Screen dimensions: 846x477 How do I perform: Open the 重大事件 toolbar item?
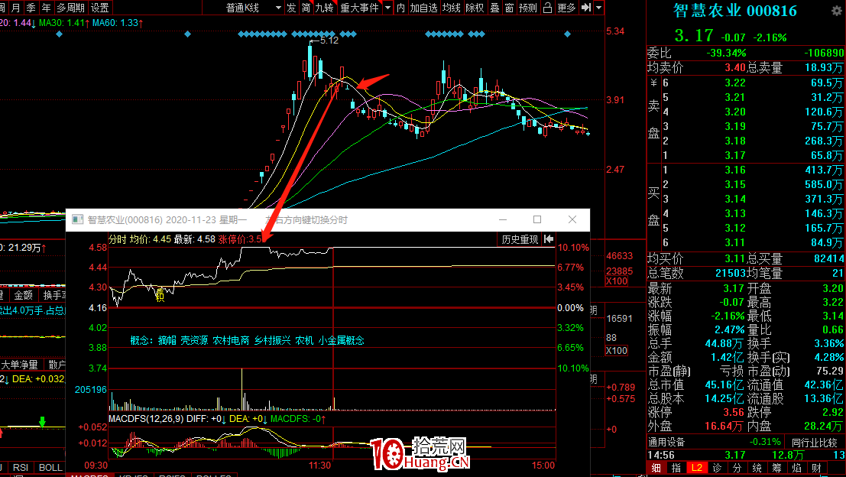(x=359, y=8)
